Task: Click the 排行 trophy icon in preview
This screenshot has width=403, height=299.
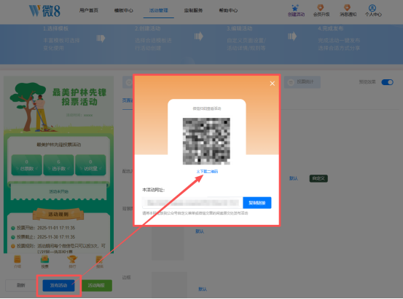Action: (72, 261)
